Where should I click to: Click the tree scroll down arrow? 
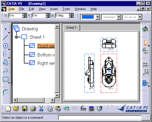(57, 96)
